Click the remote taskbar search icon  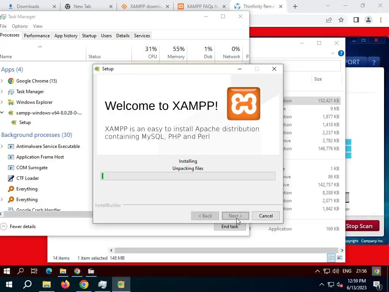pyautogui.click(x=21, y=271)
